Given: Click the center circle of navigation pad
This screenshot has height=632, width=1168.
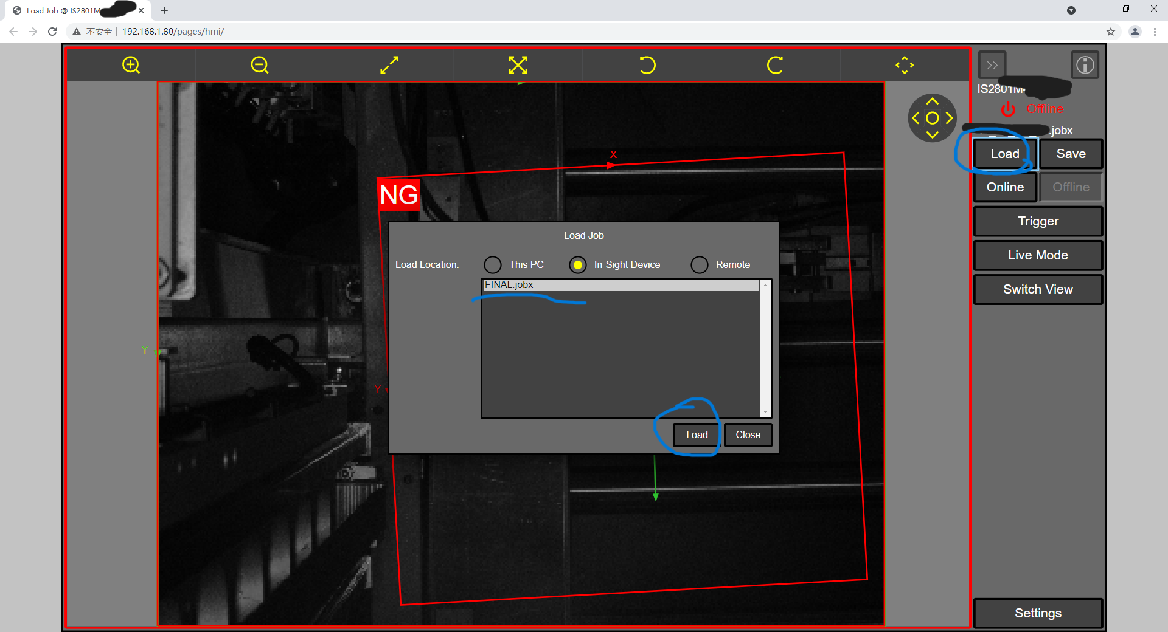Looking at the screenshot, I should tap(933, 118).
